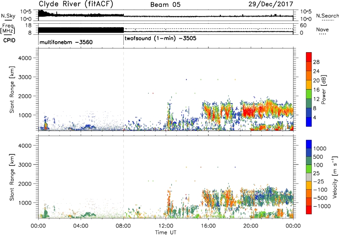
Task: Click the '28' tick on the power colorbar
Action: pos(316,62)
